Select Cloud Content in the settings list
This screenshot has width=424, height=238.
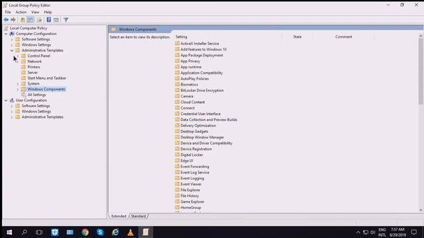click(193, 102)
